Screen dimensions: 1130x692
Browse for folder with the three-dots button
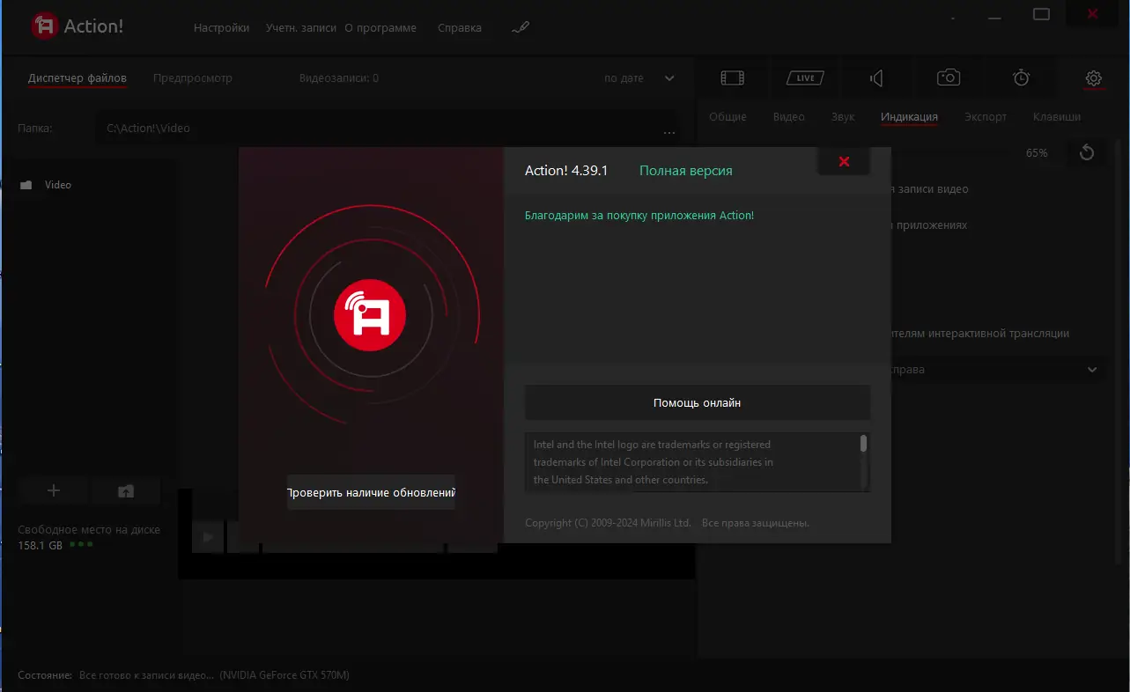[668, 132]
